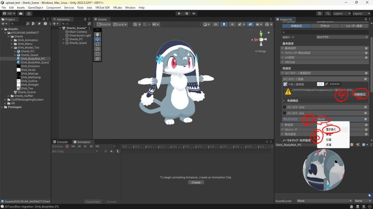Click the Animation record button
373x209 pixels.
tap(67, 147)
